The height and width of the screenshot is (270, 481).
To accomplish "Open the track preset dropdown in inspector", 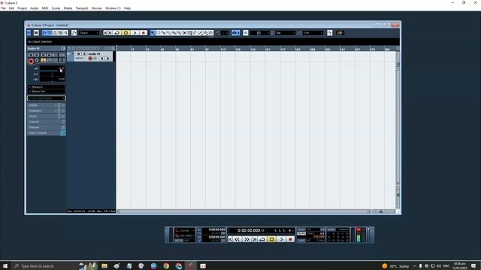I will (x=47, y=98).
